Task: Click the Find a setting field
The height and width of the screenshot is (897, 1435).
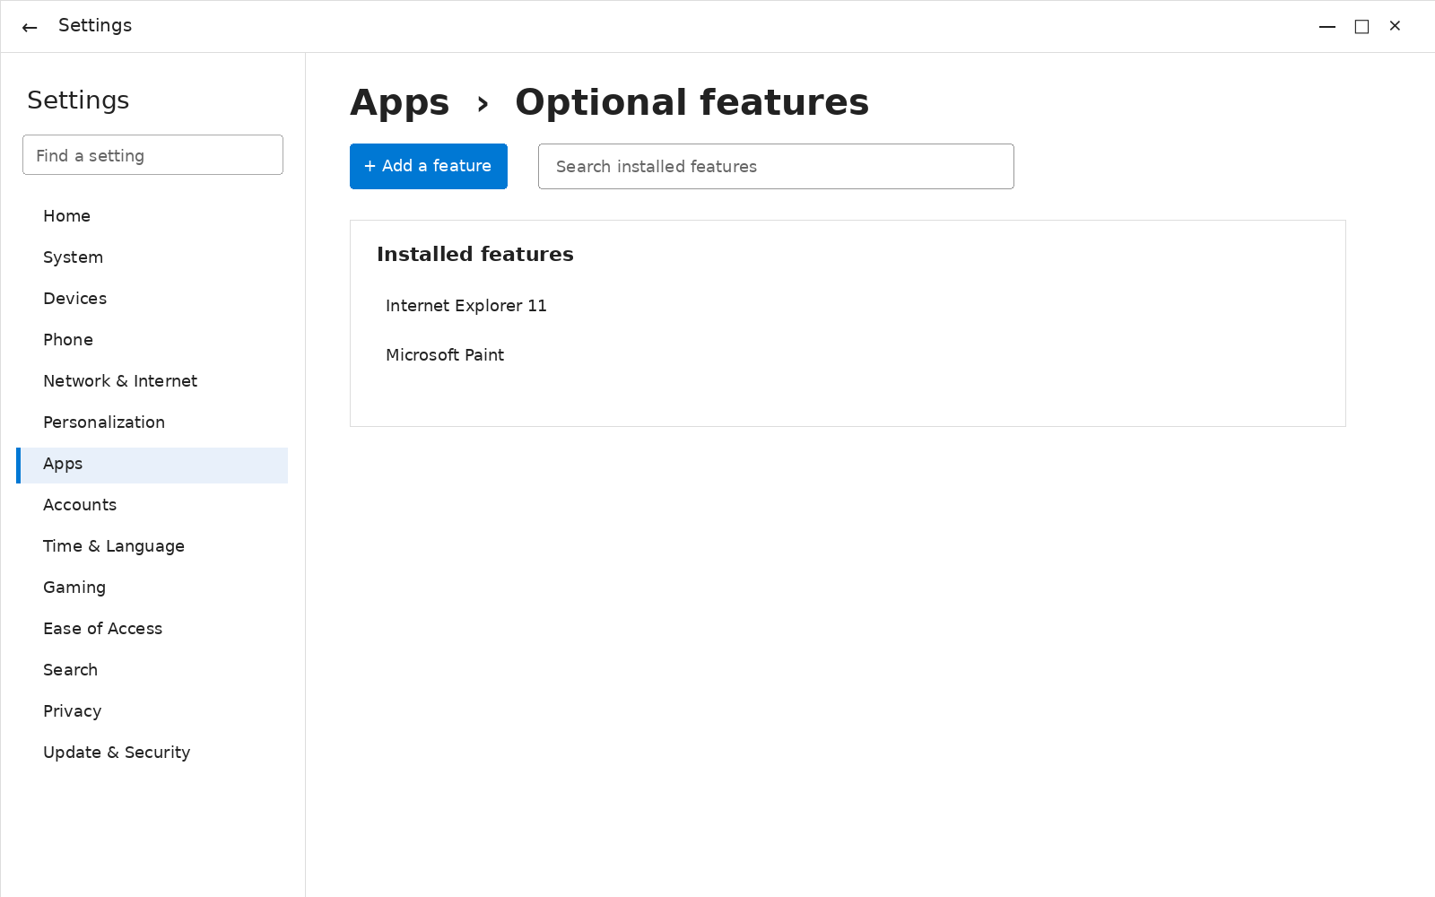Action: (152, 155)
